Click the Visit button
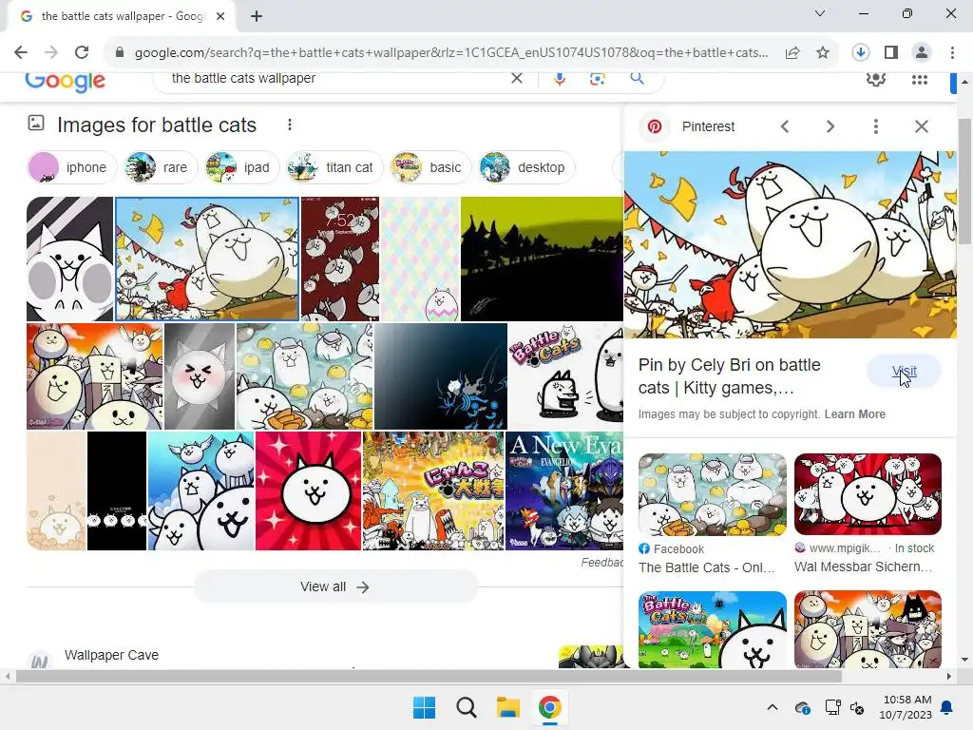Viewport: 973px width, 730px height. tap(905, 372)
